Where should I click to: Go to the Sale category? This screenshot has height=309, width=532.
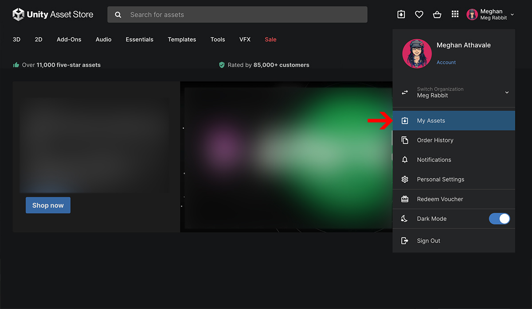[270, 39]
